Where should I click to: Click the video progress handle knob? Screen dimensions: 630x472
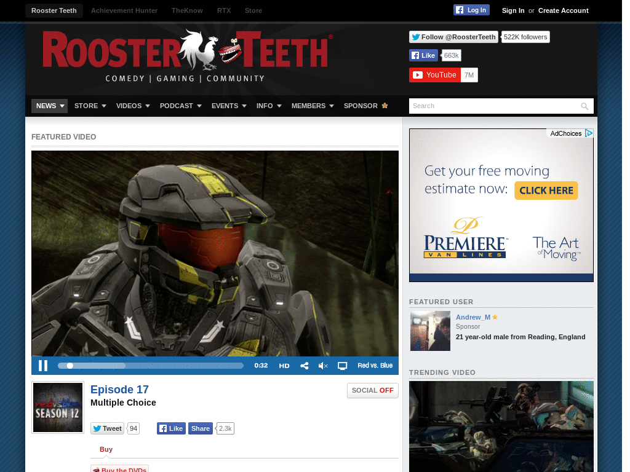click(x=70, y=366)
